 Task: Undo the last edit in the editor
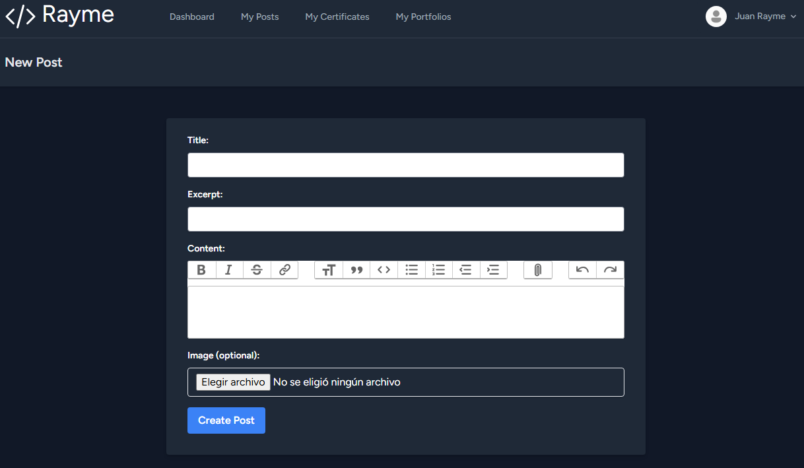[x=582, y=270]
